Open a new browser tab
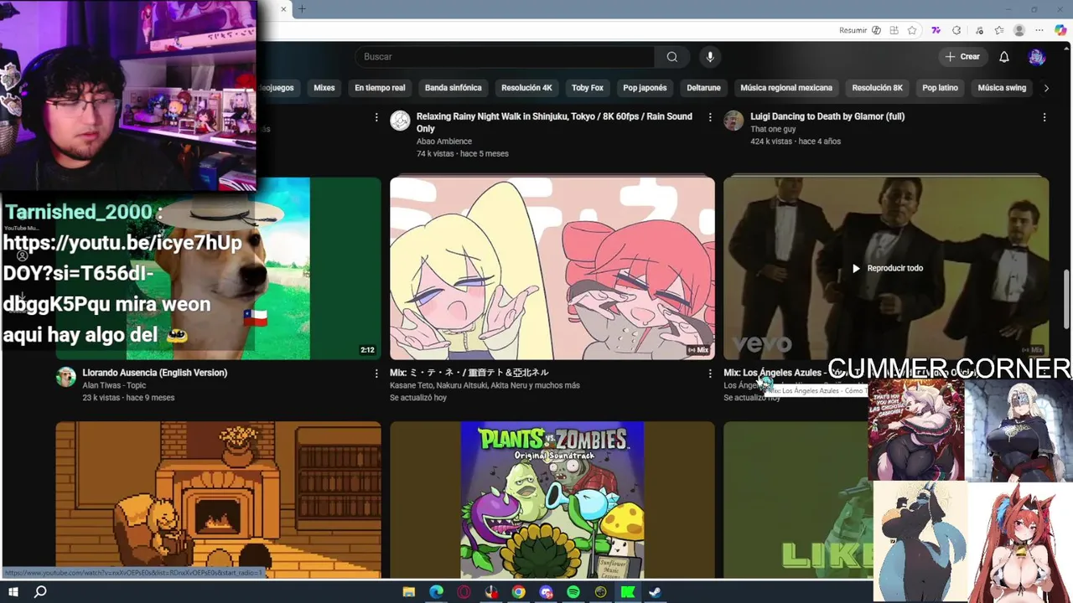The image size is (1073, 603). 302,9
